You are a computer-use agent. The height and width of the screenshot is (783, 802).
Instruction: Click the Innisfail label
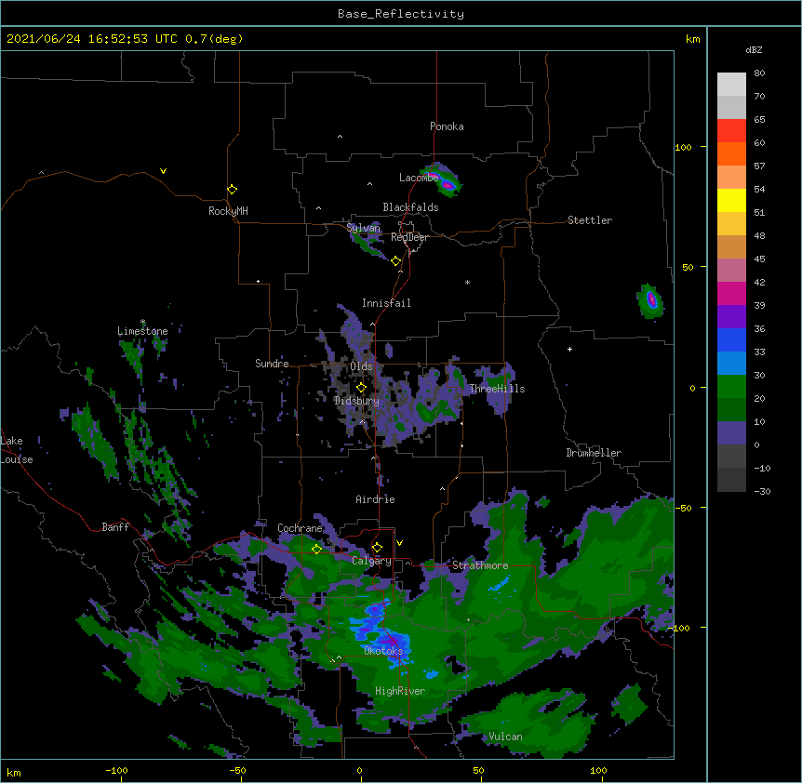tap(386, 303)
